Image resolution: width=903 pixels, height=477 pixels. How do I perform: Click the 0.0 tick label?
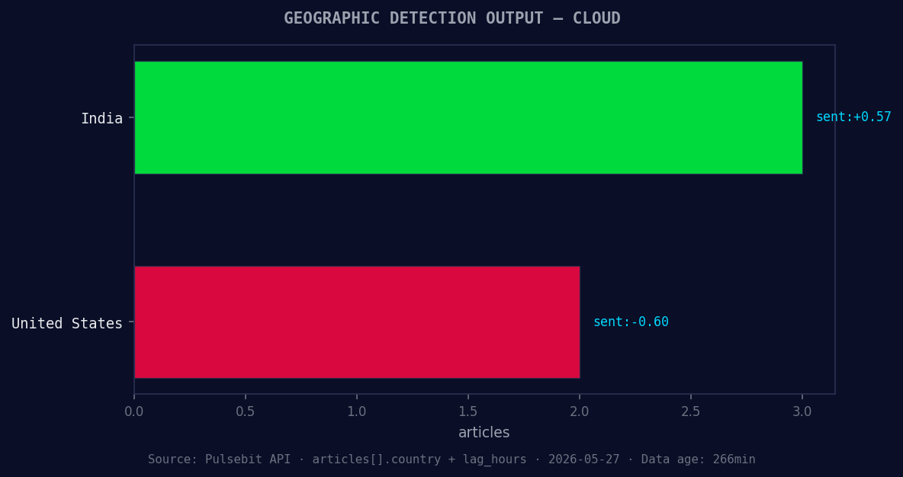134,411
